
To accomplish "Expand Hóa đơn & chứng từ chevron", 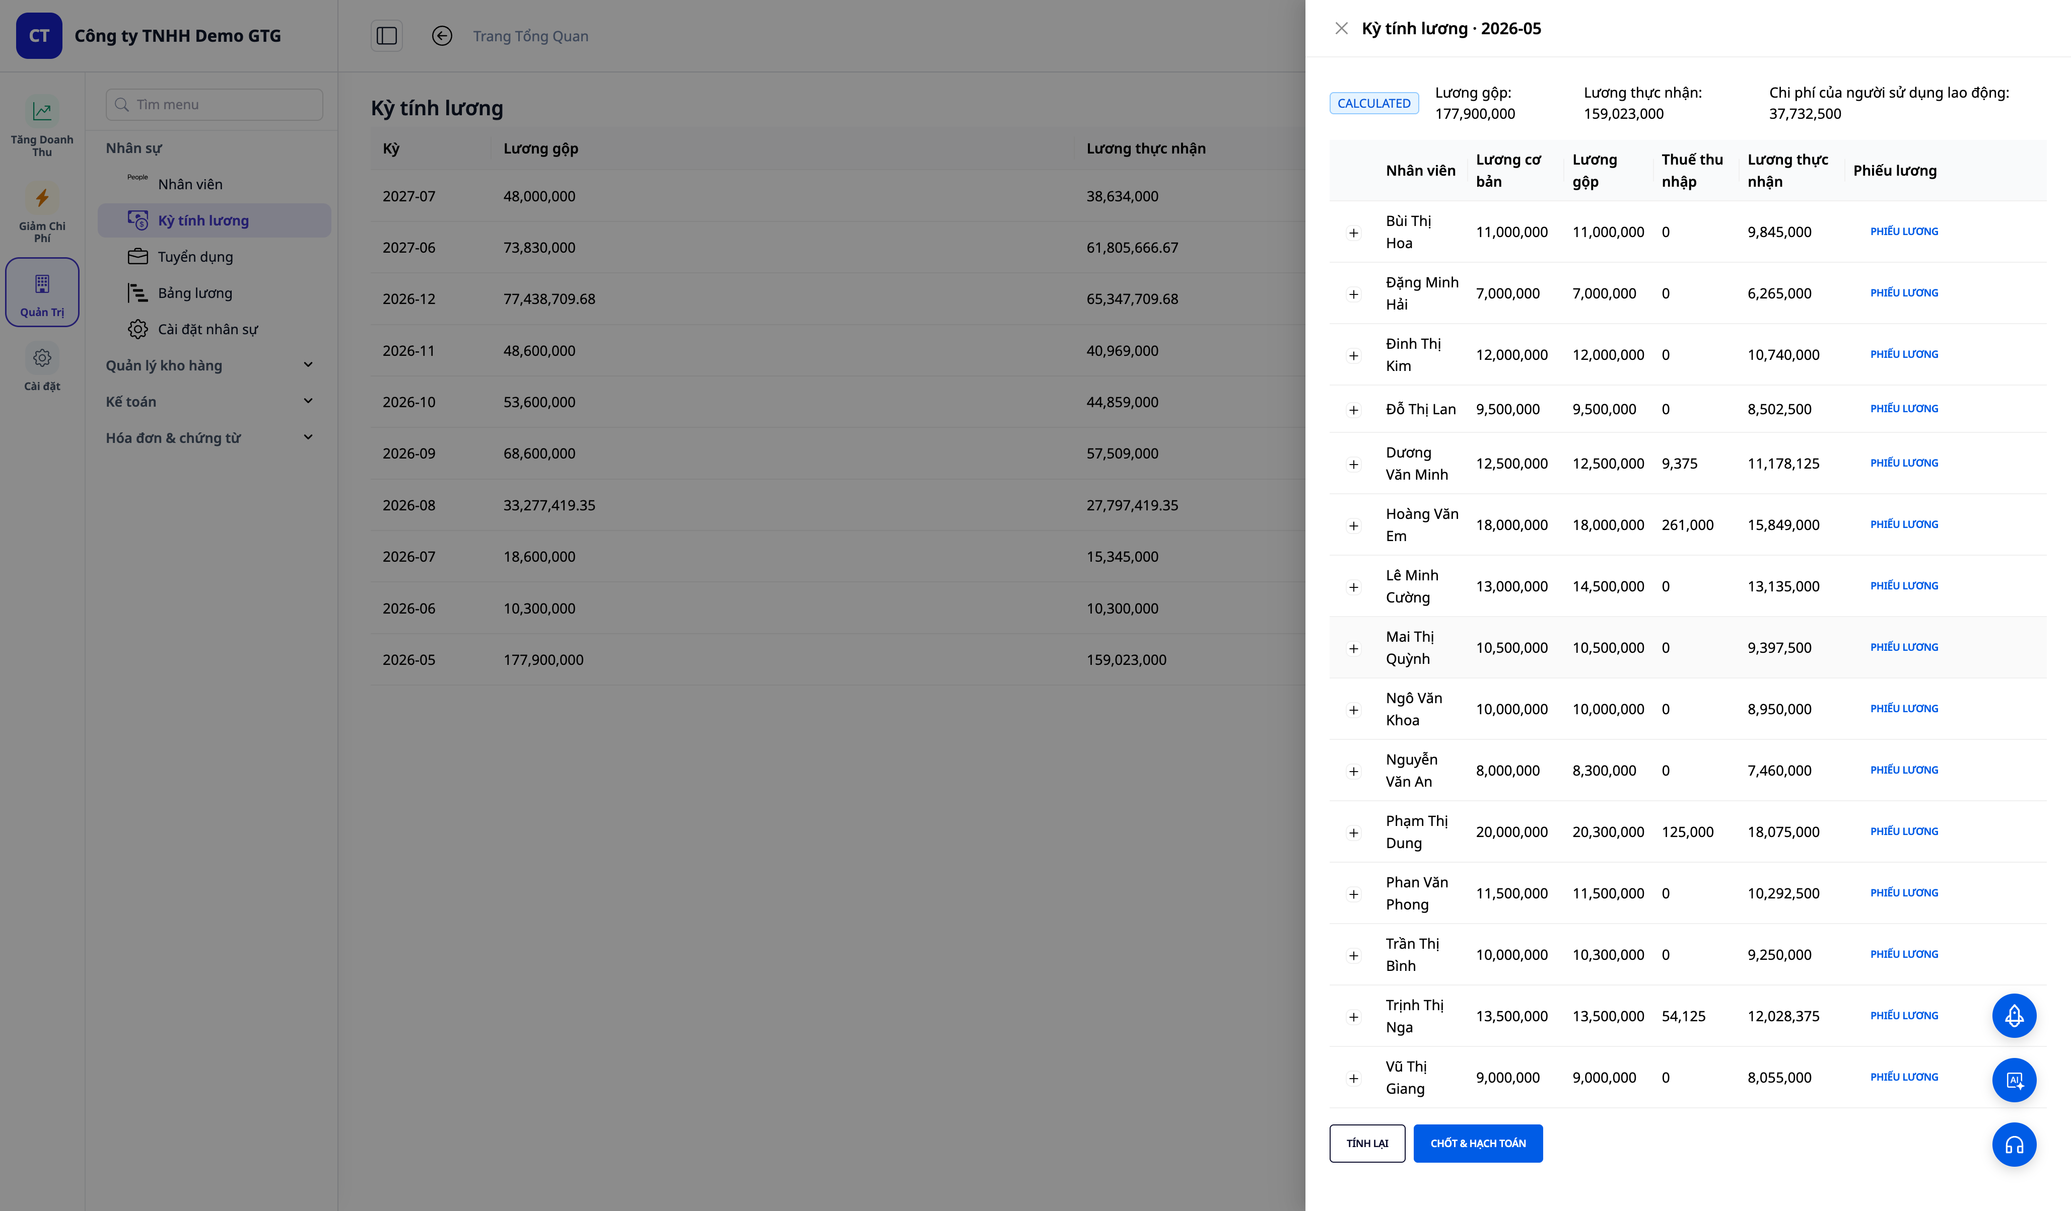I will coord(308,437).
